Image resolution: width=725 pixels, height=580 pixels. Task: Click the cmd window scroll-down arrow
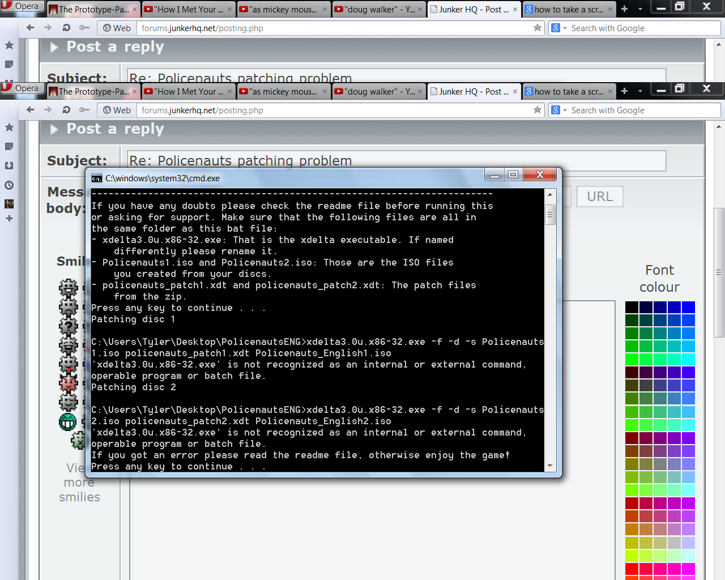(550, 466)
